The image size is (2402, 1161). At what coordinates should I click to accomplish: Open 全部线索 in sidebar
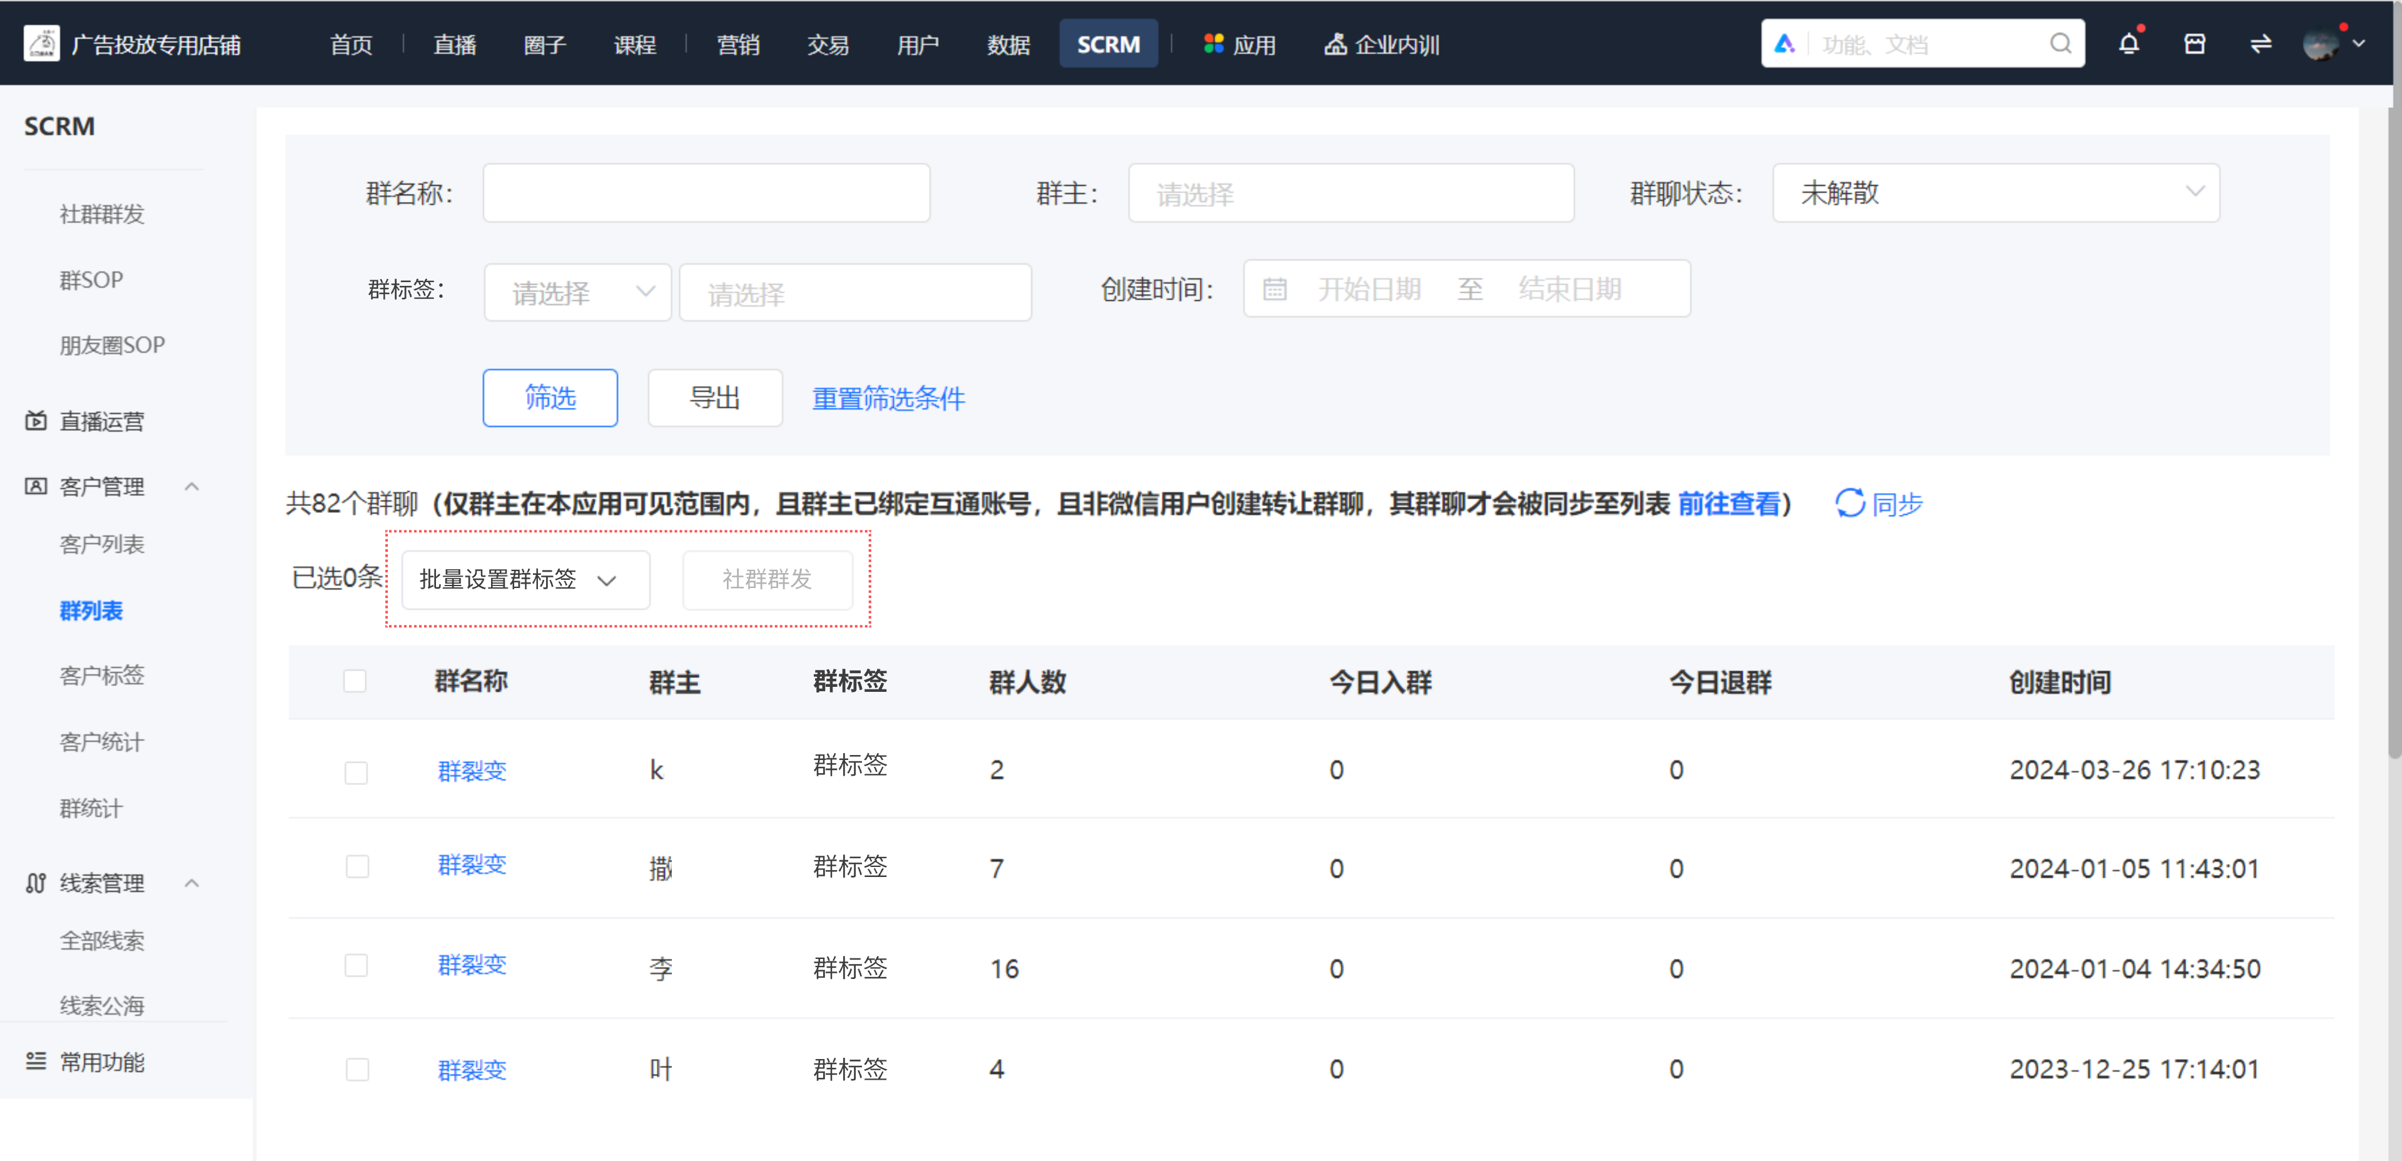(x=103, y=941)
